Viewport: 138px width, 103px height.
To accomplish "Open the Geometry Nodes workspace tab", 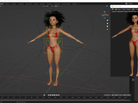I will tap(66, 4).
